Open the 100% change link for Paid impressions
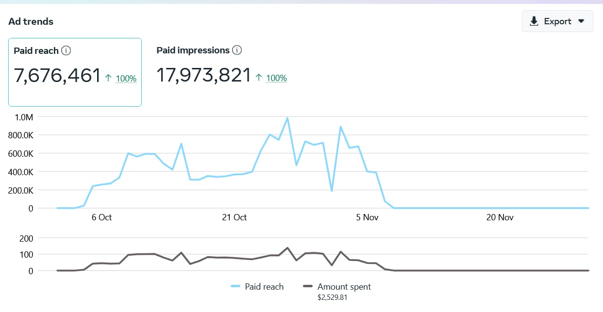603x312 pixels. [x=277, y=78]
